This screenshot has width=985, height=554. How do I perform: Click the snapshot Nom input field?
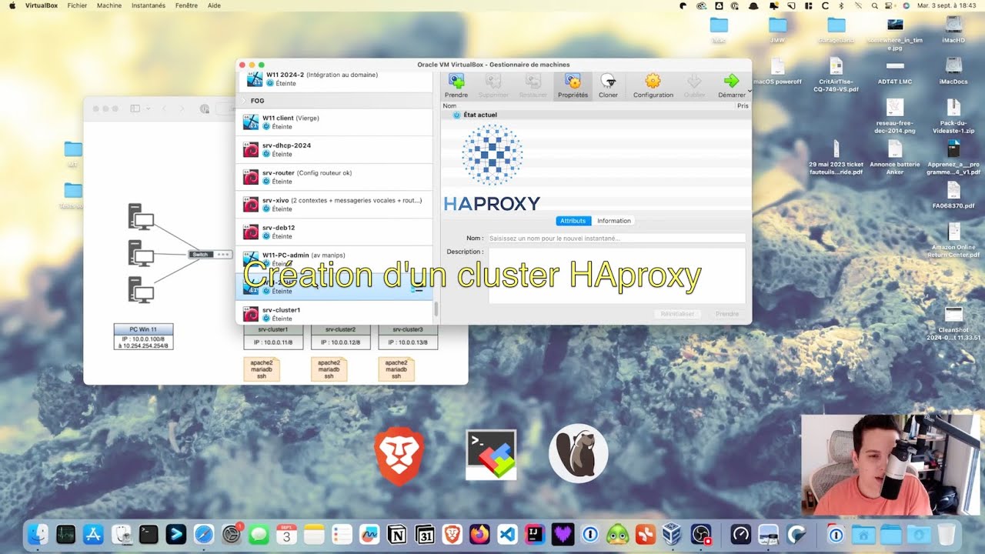pyautogui.click(x=616, y=239)
